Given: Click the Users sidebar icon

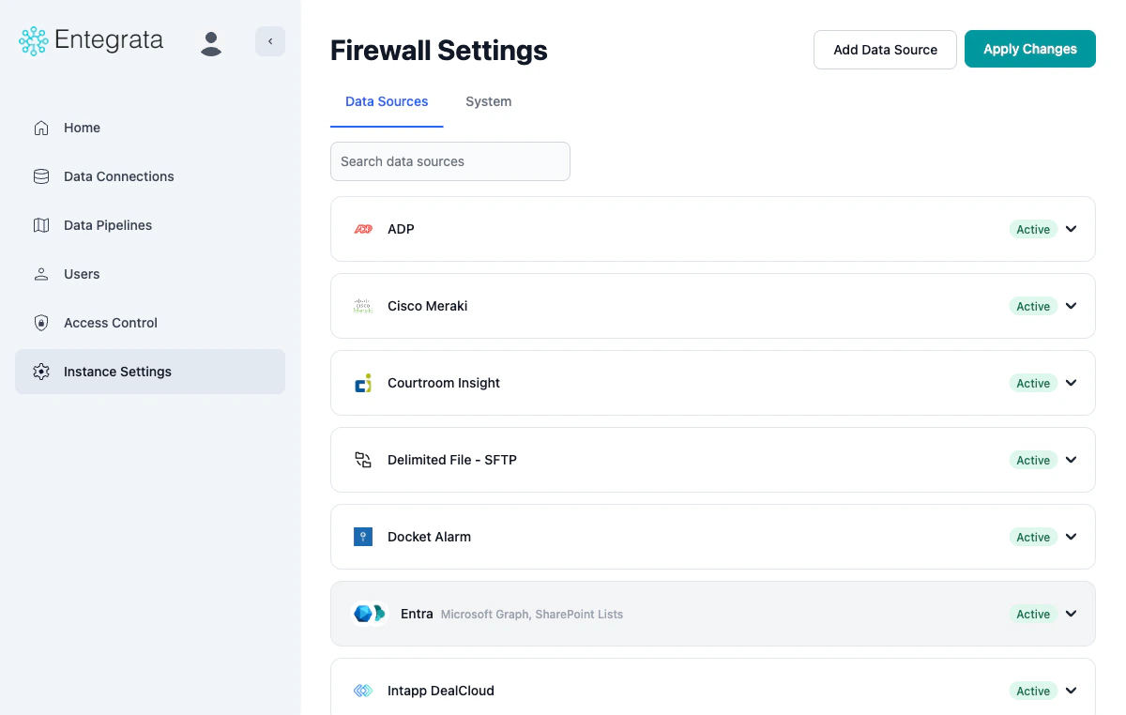Looking at the screenshot, I should tap(40, 274).
